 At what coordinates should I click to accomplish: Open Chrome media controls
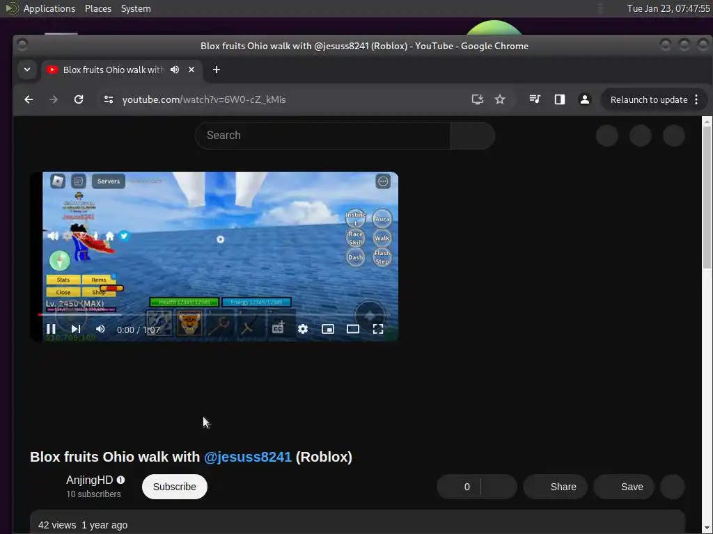535,99
